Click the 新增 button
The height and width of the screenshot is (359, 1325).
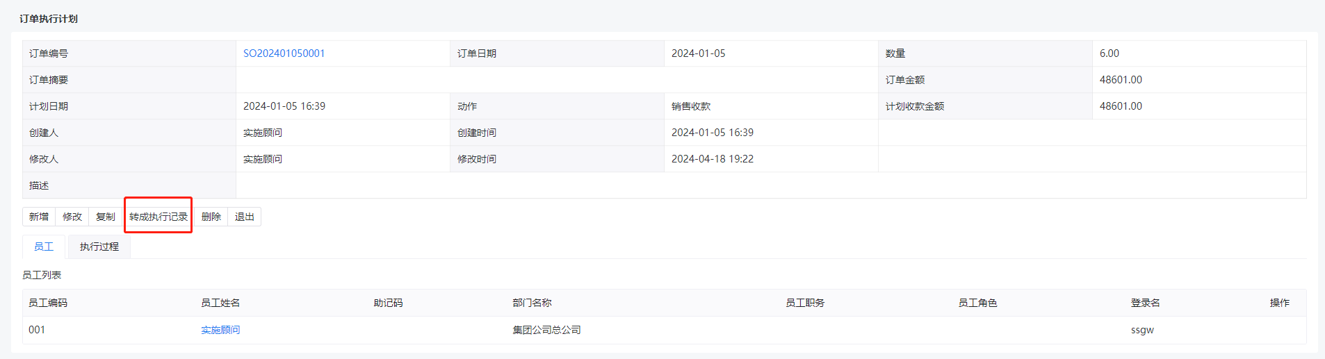(39, 217)
